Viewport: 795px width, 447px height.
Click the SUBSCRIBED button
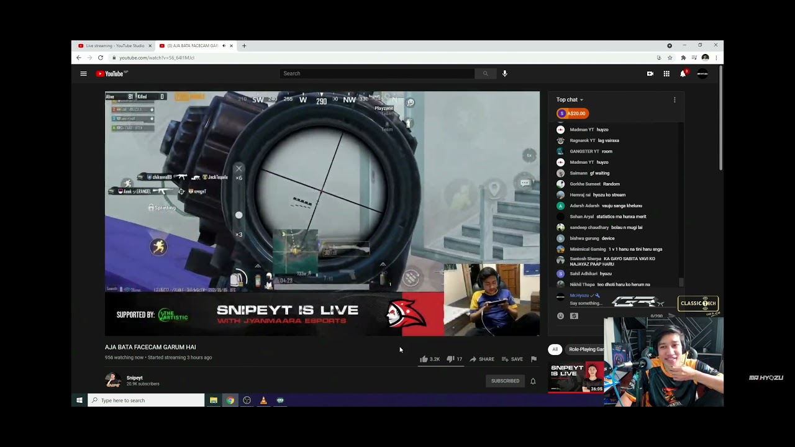(505, 381)
